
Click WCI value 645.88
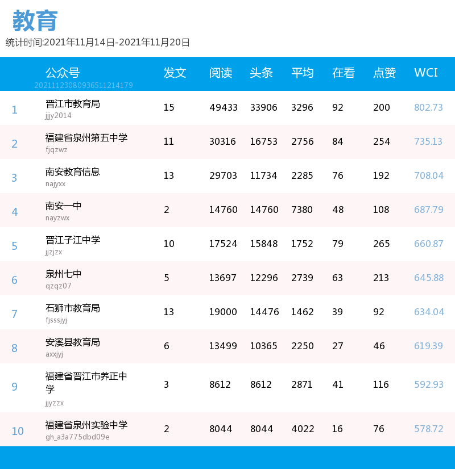click(429, 278)
